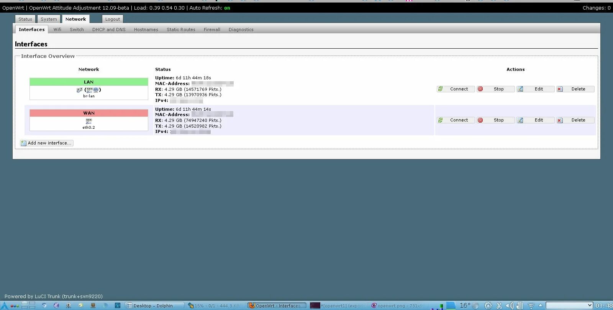Click the pencil Edit icon in LAN row
613x310 pixels.
(x=520, y=89)
